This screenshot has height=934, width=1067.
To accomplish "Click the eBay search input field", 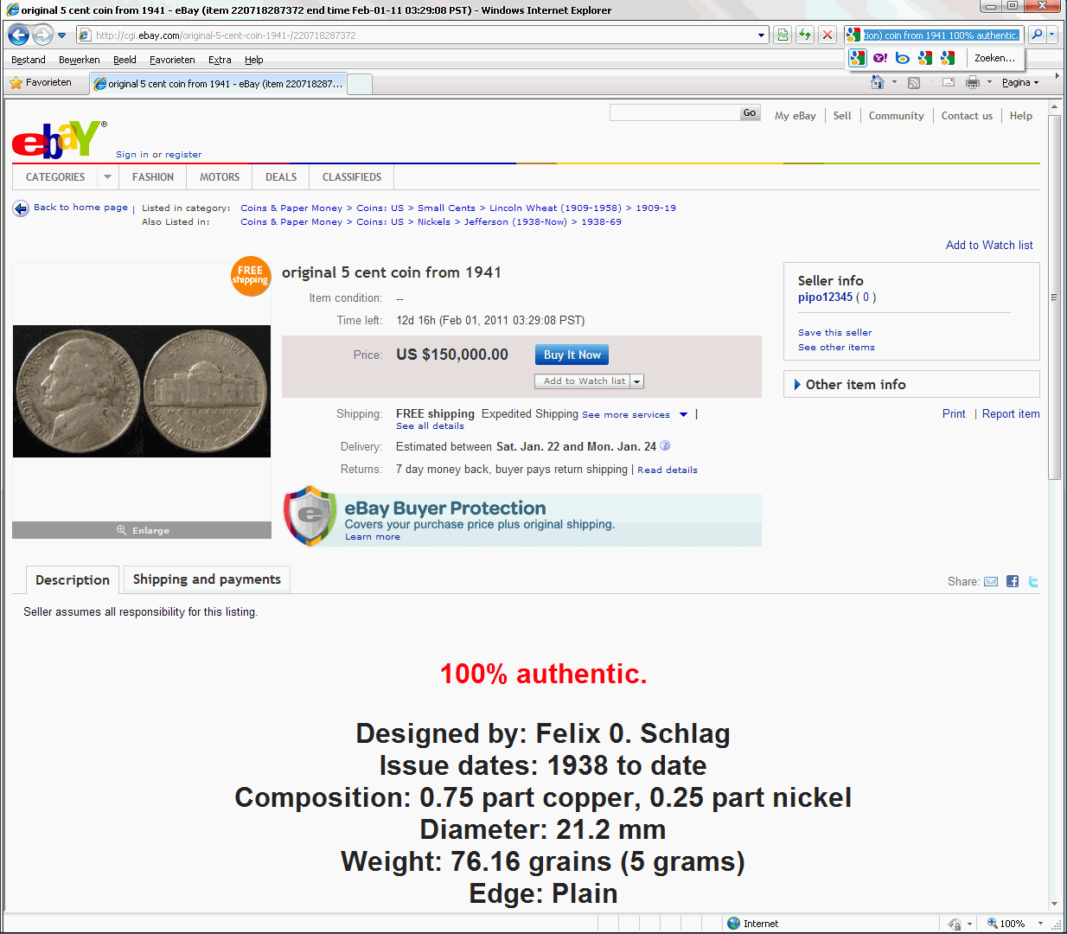I will click(x=674, y=112).
